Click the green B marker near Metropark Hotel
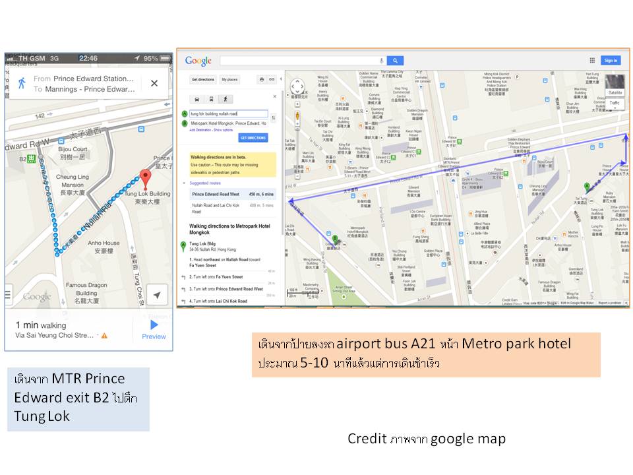633x475 pixels. coord(334,239)
